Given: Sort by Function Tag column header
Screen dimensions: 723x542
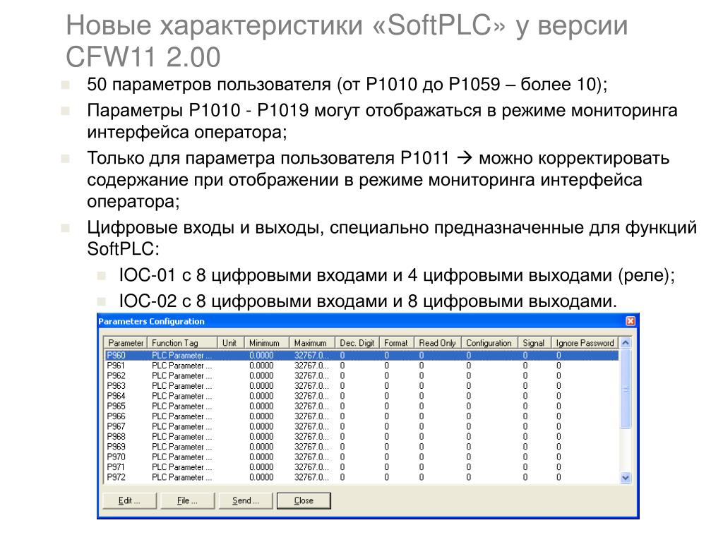Looking at the screenshot, I should click(183, 343).
